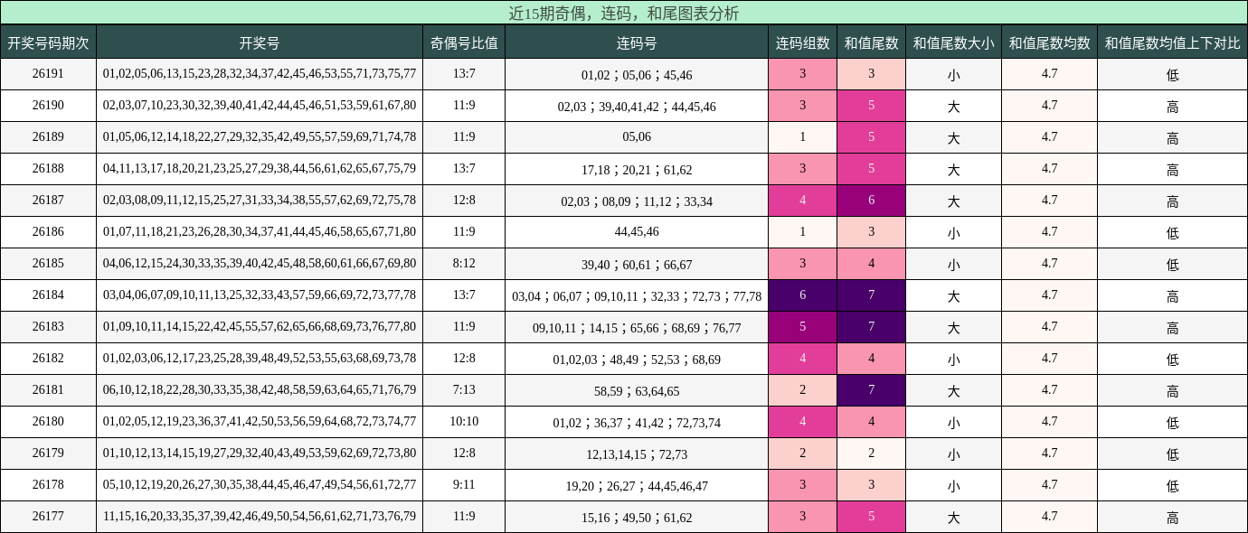
Task: Select issue number 26184
Action: 48,295
